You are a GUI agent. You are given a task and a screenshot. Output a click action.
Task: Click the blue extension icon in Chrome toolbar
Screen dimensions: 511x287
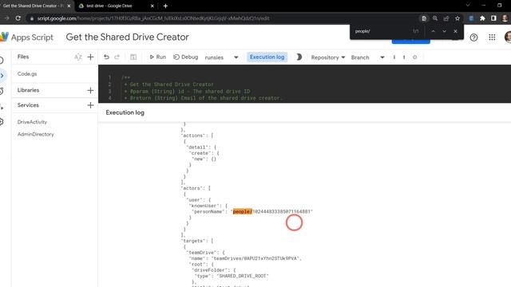click(x=471, y=18)
